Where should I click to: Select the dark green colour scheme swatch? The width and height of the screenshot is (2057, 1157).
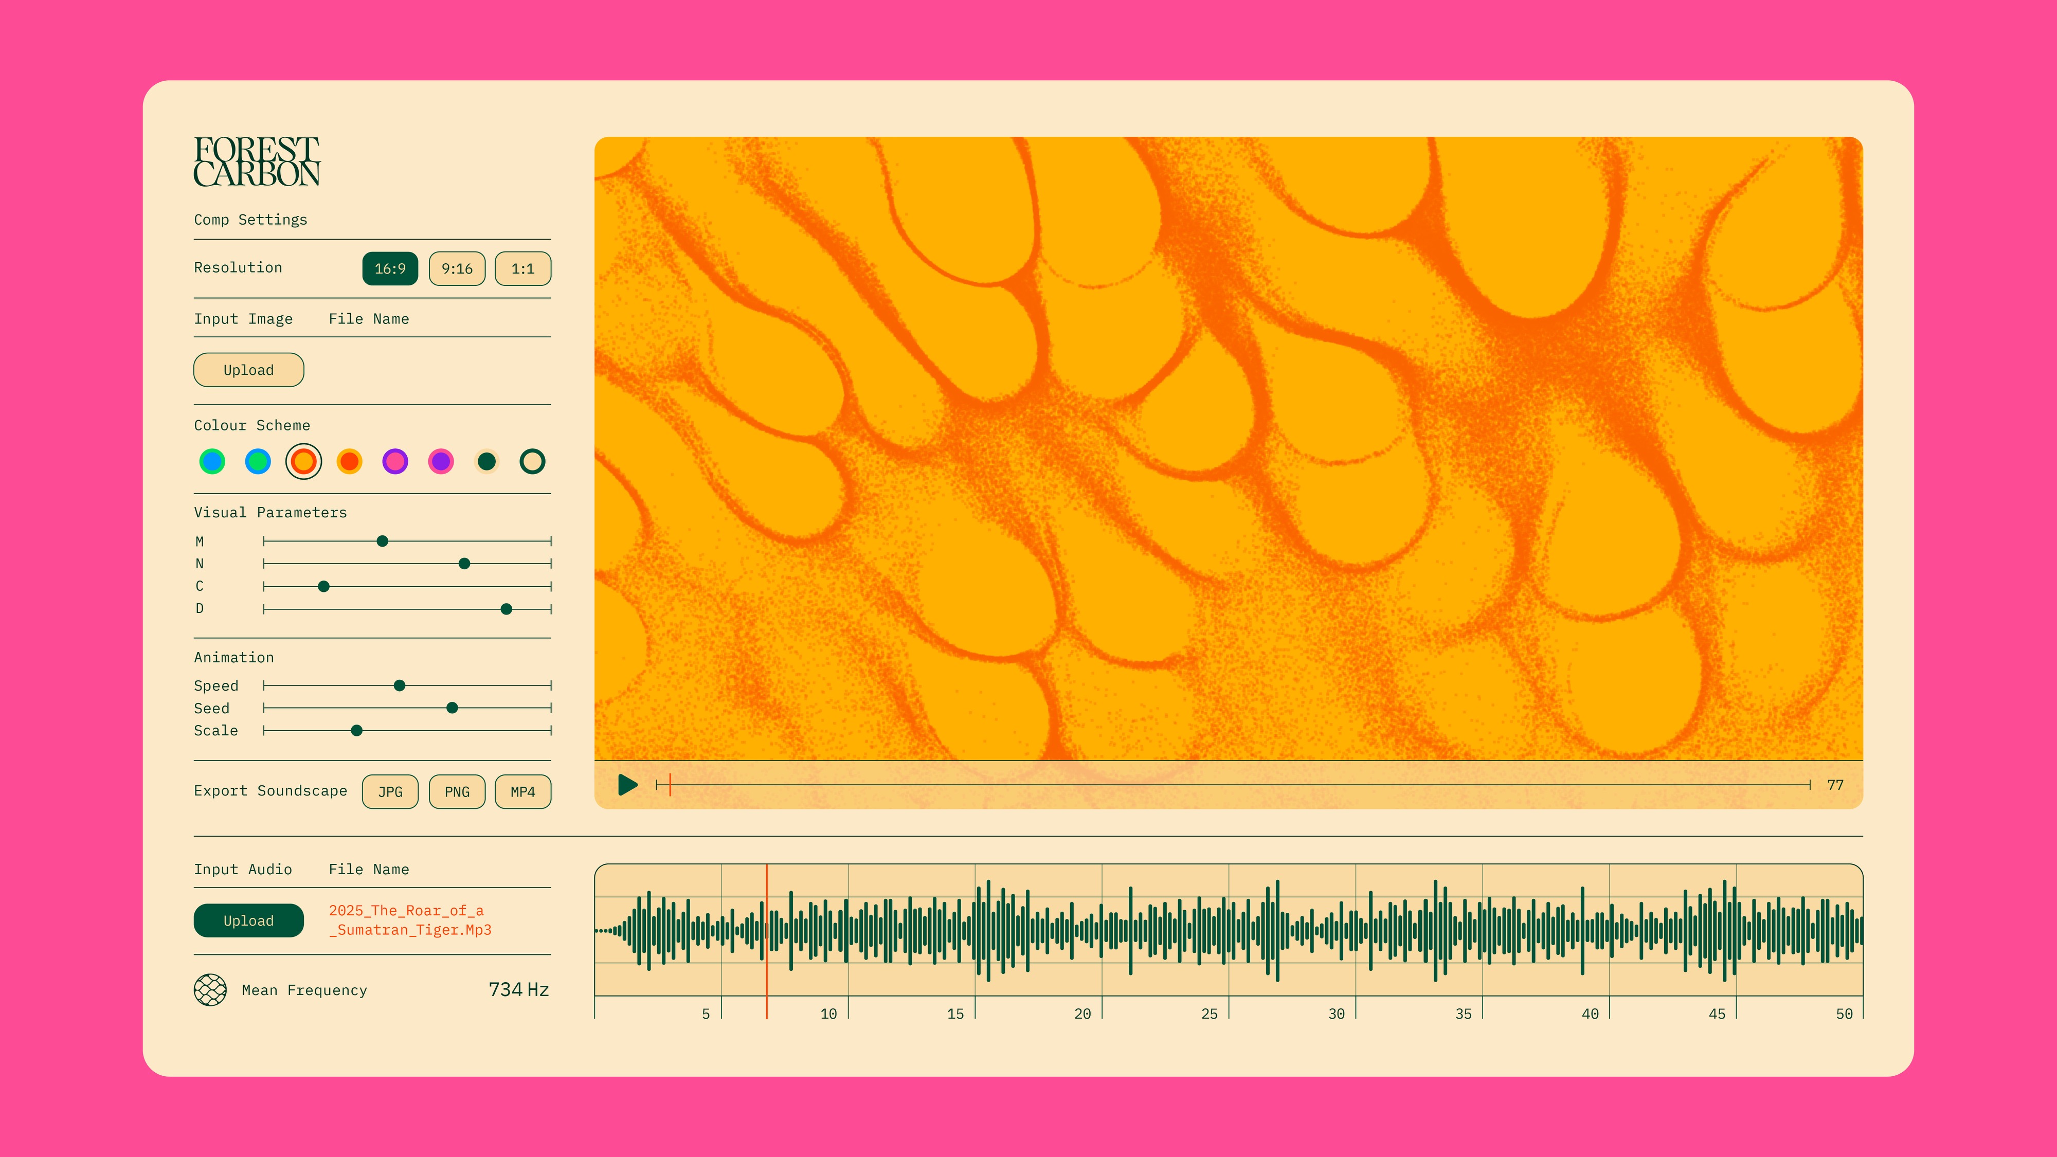[486, 462]
